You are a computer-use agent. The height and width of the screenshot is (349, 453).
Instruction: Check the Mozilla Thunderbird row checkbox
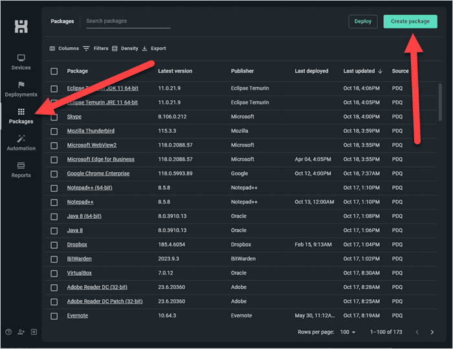[54, 131]
